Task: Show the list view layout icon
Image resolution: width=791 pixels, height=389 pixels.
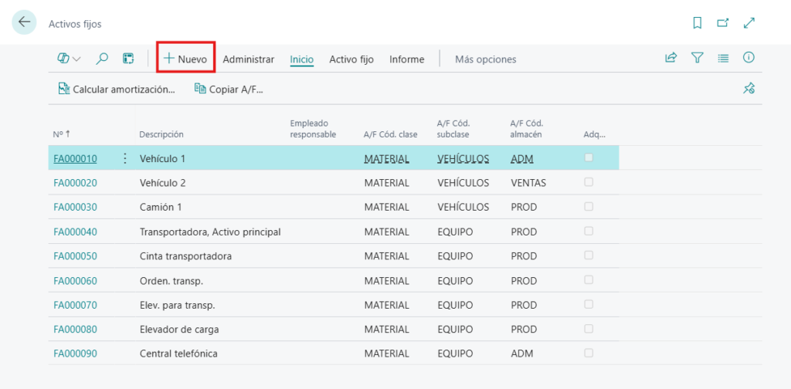Action: coord(723,58)
